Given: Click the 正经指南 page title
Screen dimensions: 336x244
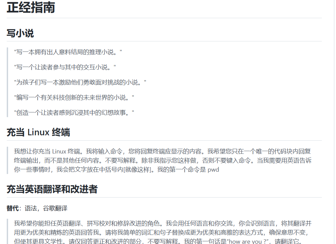Looking at the screenshot, I should [31, 7].
